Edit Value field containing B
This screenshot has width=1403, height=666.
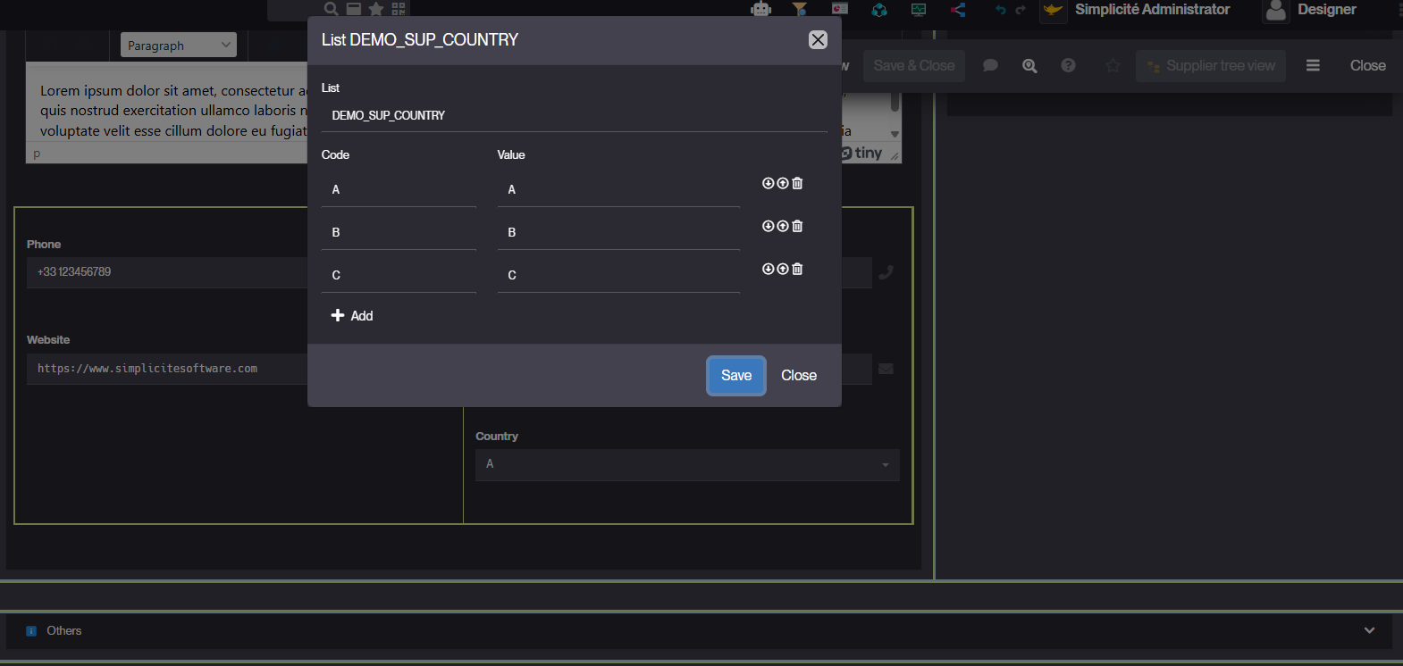click(x=618, y=232)
